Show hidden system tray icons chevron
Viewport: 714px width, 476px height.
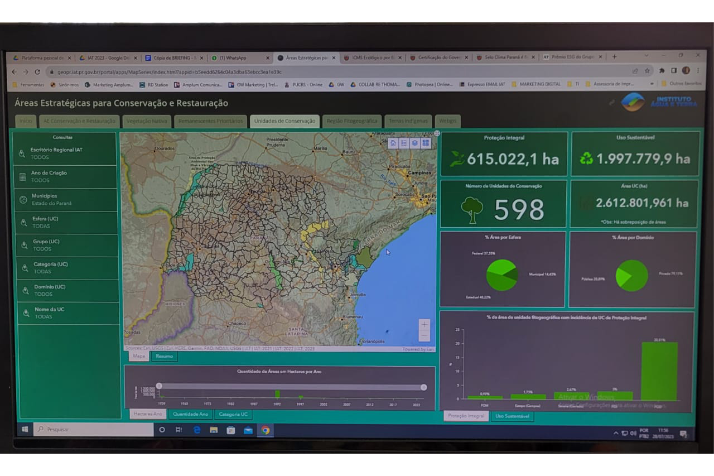(616, 433)
